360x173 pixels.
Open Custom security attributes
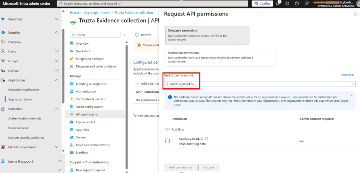26,138
